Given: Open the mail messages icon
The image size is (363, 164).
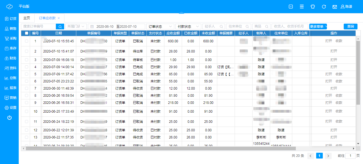Looking at the screenshot, I should (335, 7).
